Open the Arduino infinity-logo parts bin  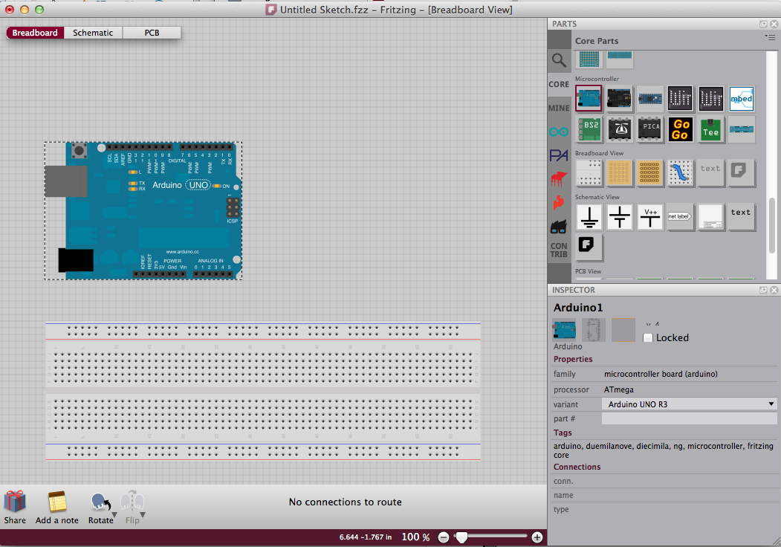coord(559,132)
